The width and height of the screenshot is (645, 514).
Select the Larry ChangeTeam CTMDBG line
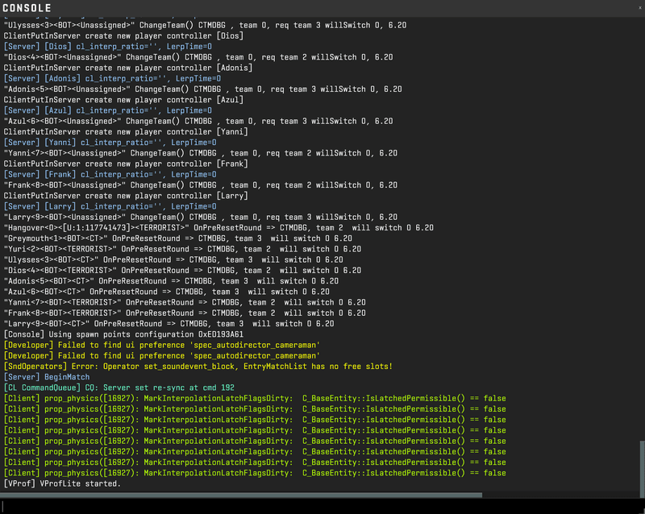point(202,216)
